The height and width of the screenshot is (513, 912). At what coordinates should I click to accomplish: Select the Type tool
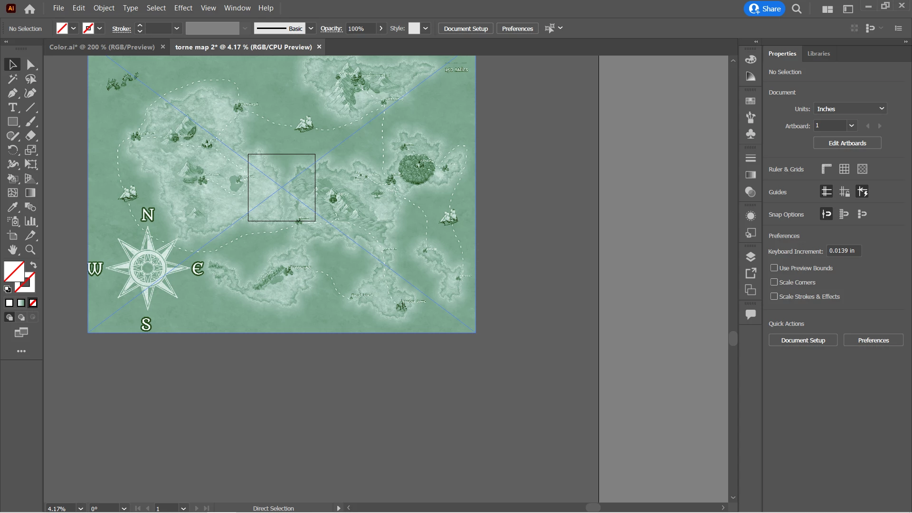click(x=13, y=107)
